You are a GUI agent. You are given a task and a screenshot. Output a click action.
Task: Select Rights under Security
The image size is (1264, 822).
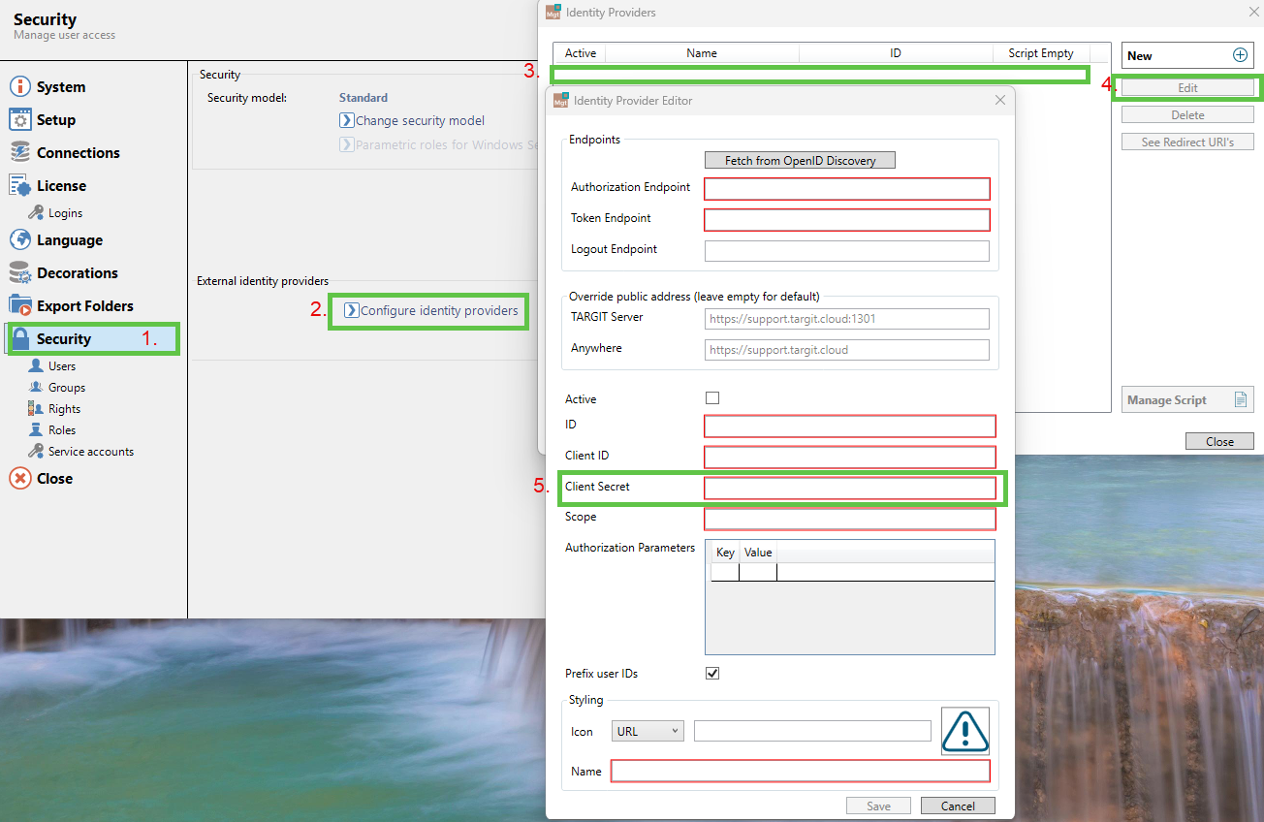point(64,408)
